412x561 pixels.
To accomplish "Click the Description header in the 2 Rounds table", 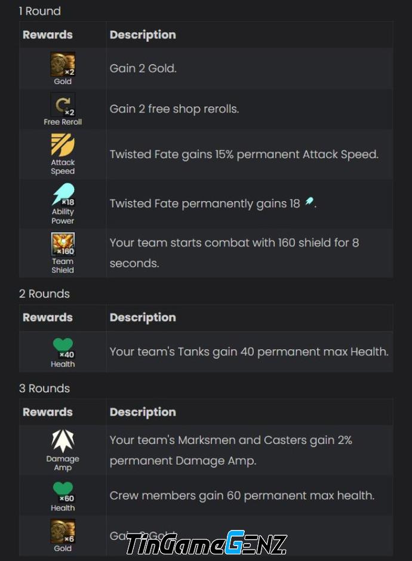I will [143, 318].
